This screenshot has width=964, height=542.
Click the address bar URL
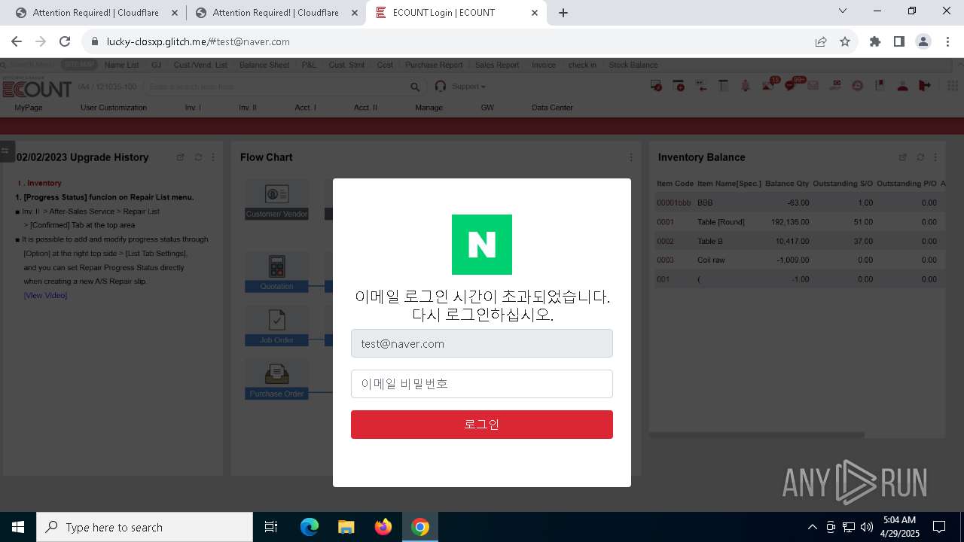click(198, 41)
